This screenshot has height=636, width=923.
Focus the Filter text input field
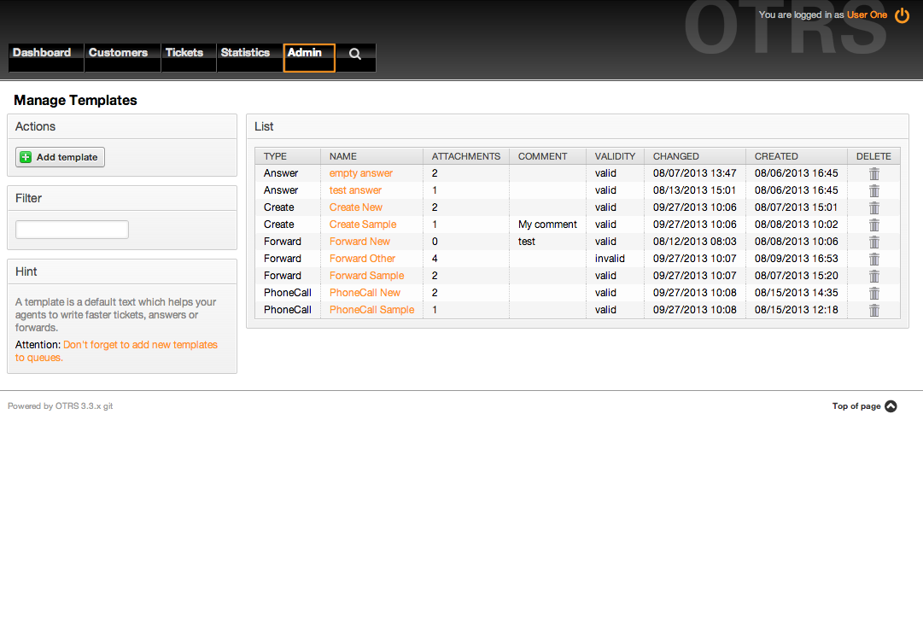click(x=72, y=230)
